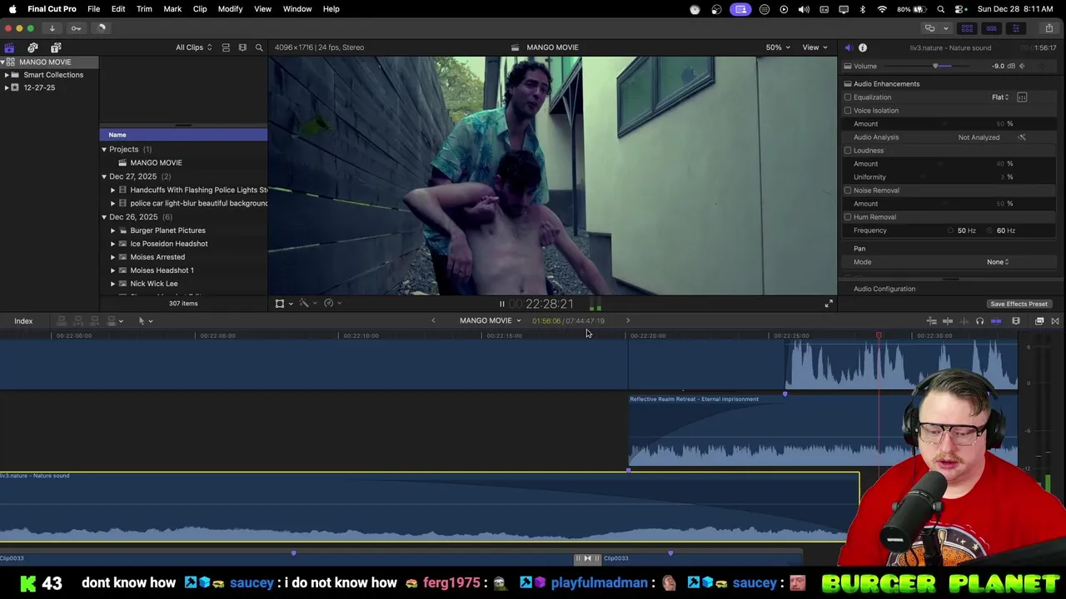The image size is (1066, 599).
Task: Open the Equalization Flat preset dropdown
Action: (1000, 97)
